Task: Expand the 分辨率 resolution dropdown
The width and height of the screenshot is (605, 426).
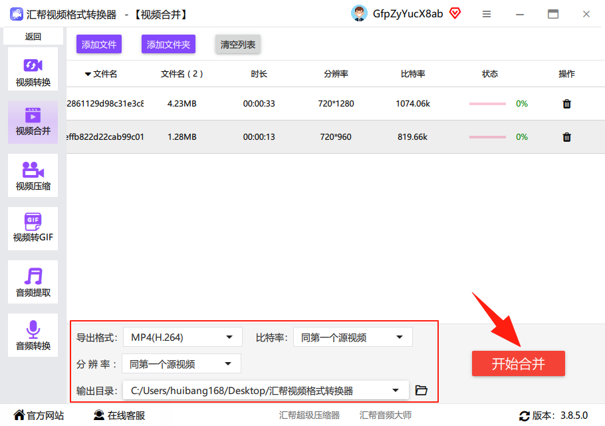Action: 181,363
